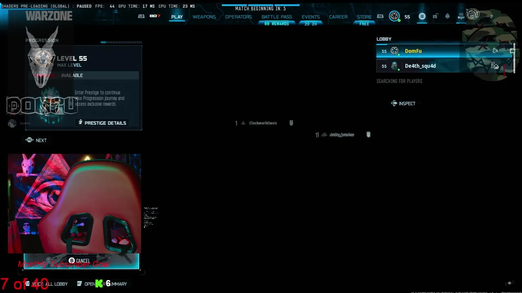Cancel matchmaking with the CANCEL button
The width and height of the screenshot is (522, 293).
79,261
